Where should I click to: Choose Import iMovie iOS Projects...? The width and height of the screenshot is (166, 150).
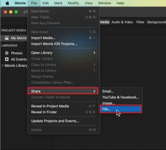63,44
